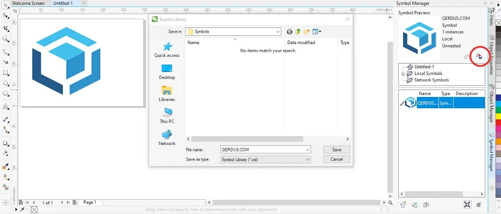501x214 pixels.
Task: Go up one folder level in dialog
Action: [x=298, y=32]
